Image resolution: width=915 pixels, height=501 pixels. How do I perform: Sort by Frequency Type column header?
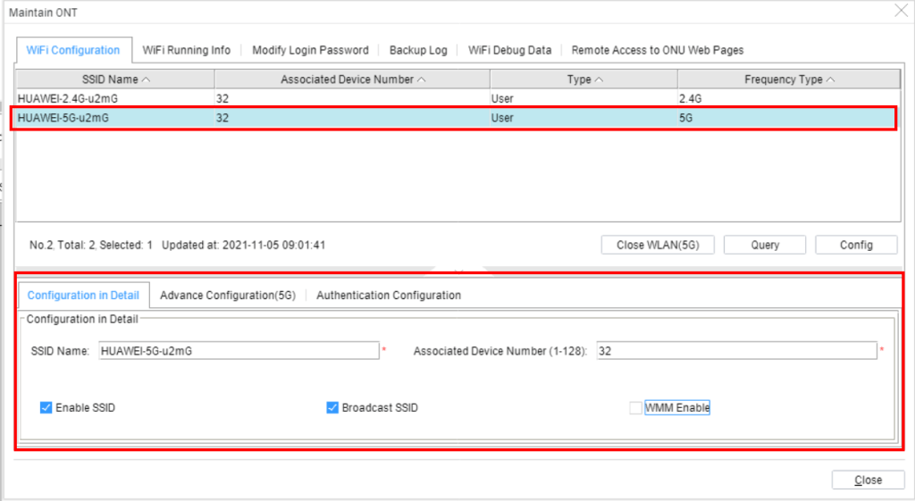tap(789, 79)
